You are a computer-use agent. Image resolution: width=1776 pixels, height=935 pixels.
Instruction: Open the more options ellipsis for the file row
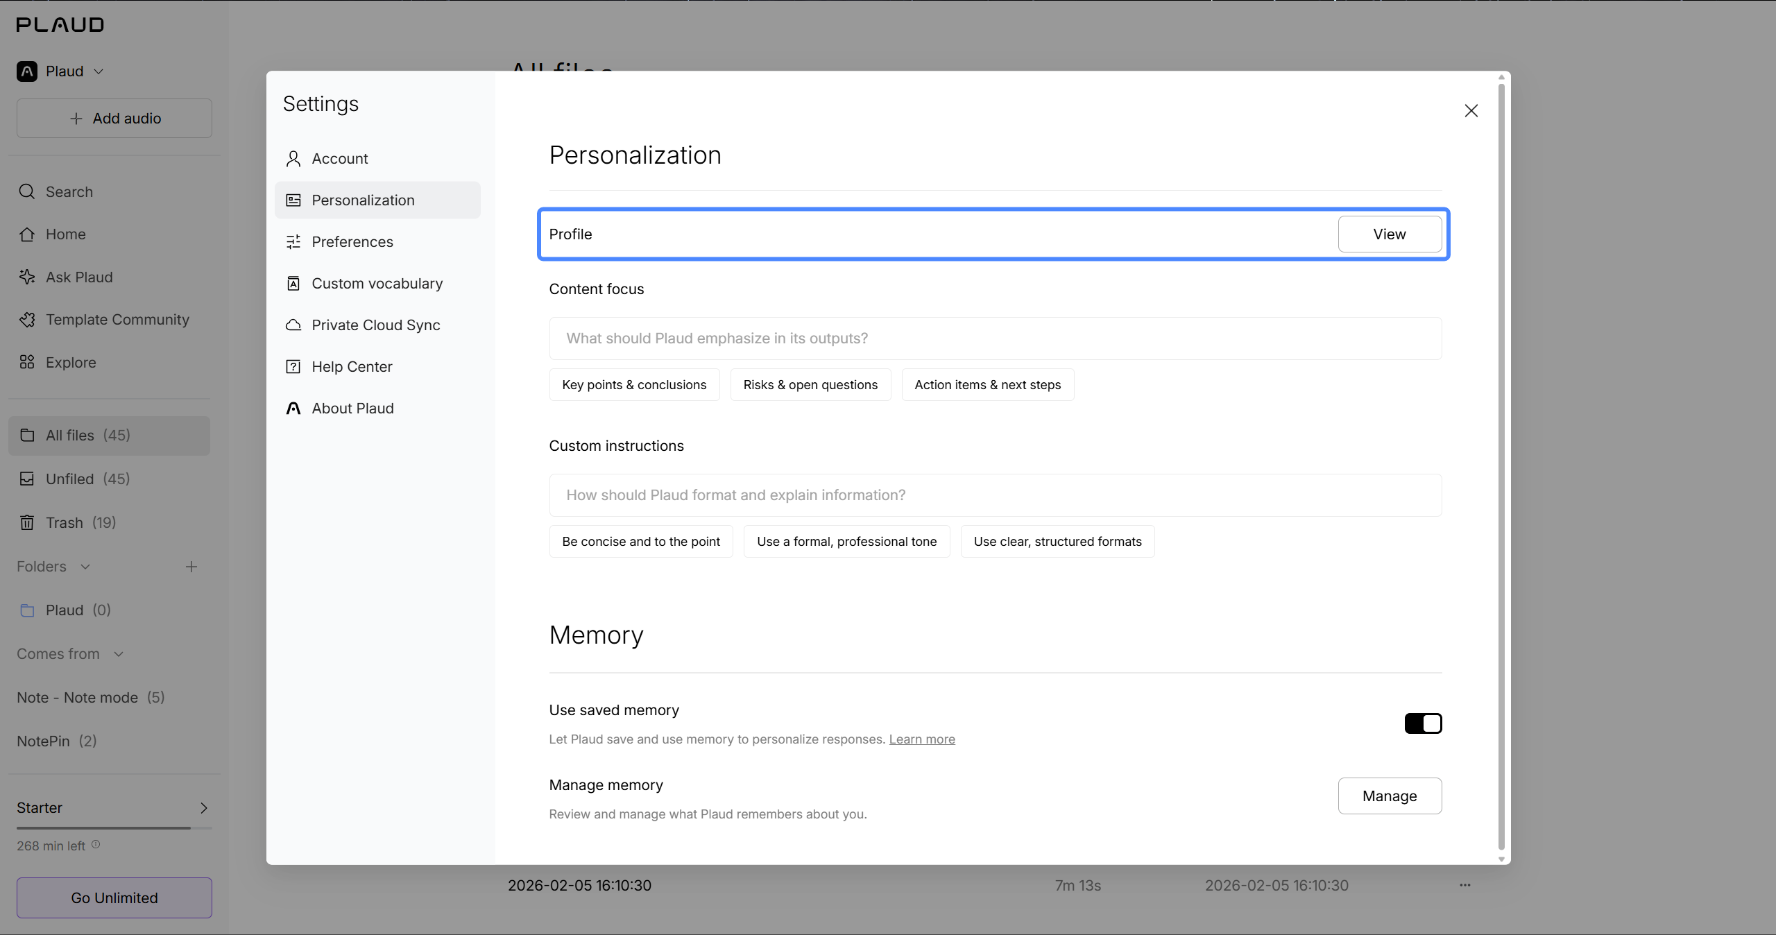(1465, 885)
